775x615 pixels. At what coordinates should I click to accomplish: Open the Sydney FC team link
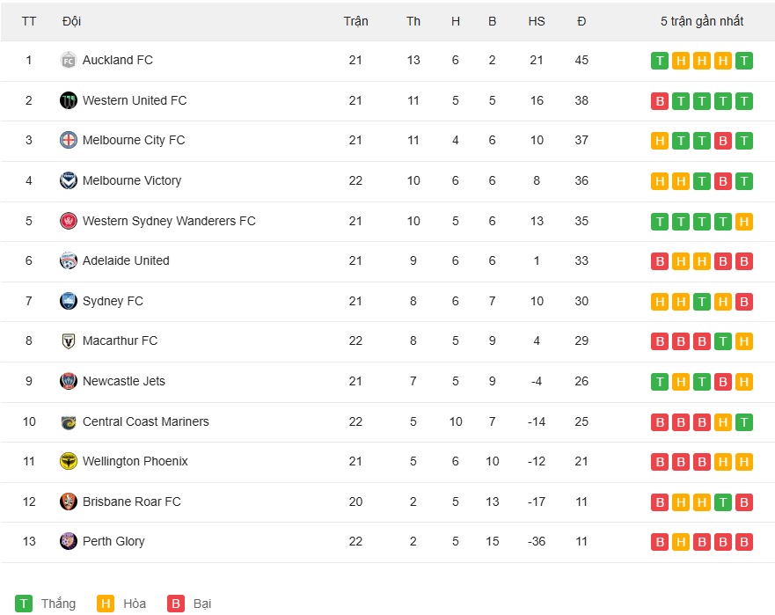tap(113, 301)
